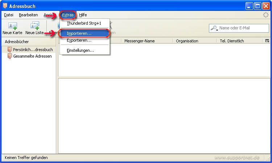Click the status text Keinen Treffer gefunden
272x163 pixels.
click(26, 158)
